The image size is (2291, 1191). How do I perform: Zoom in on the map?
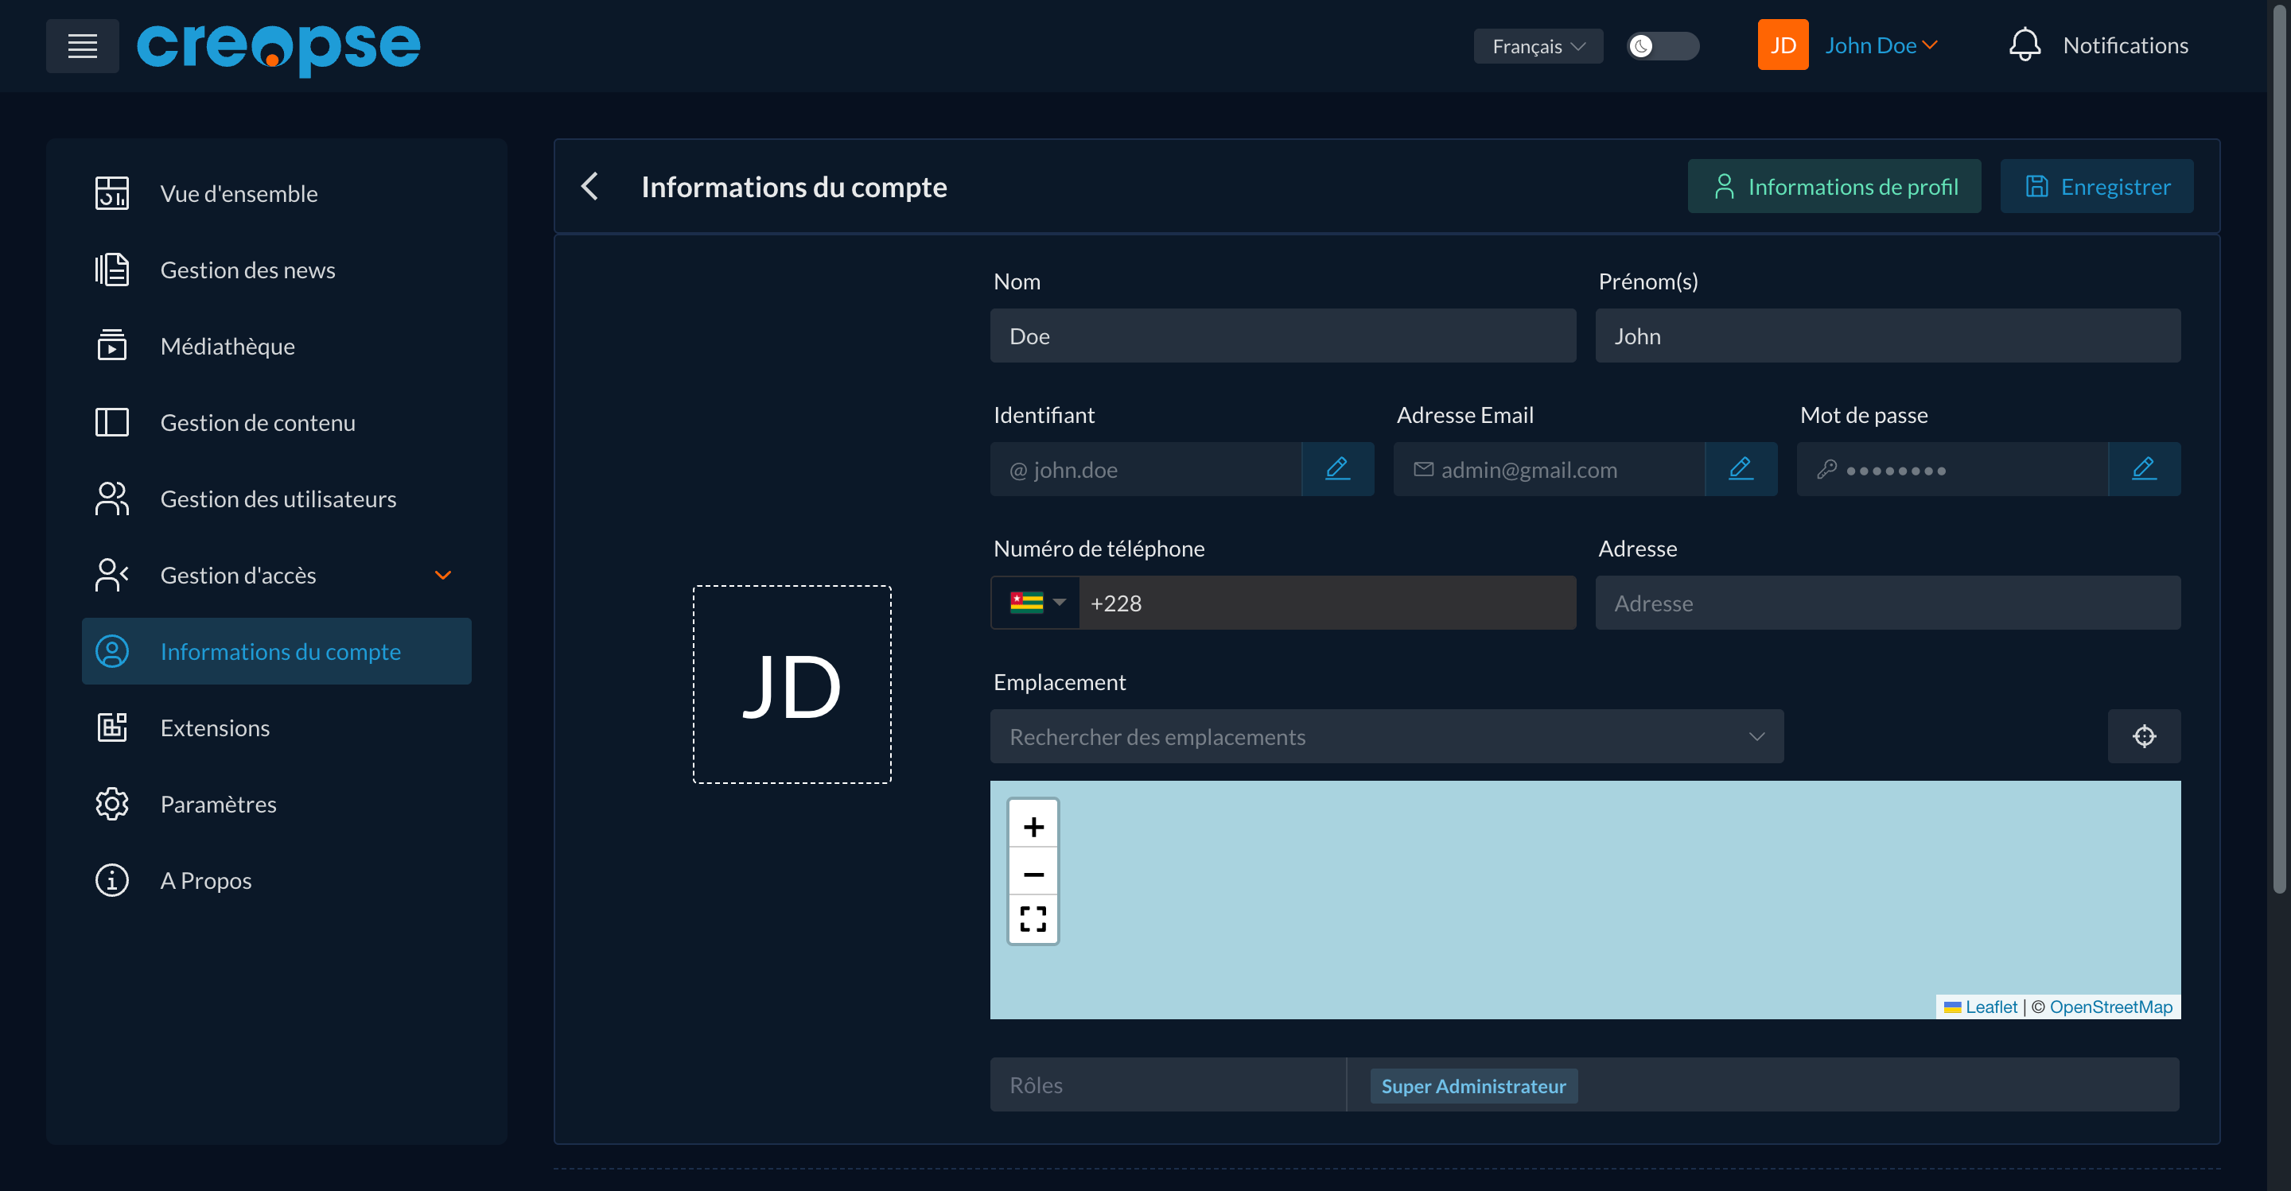point(1033,827)
